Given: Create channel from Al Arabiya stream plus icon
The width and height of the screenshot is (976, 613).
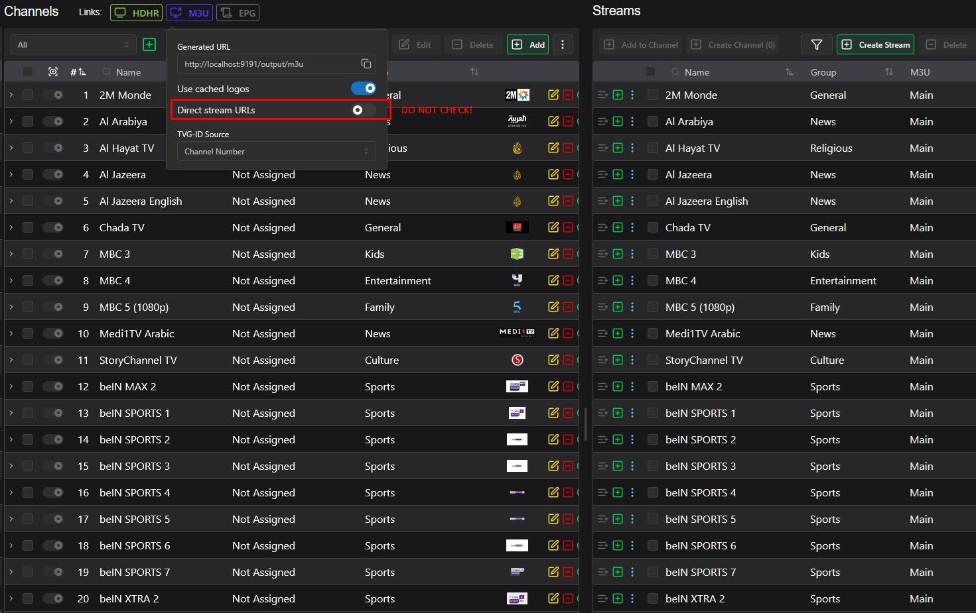Looking at the screenshot, I should [618, 121].
